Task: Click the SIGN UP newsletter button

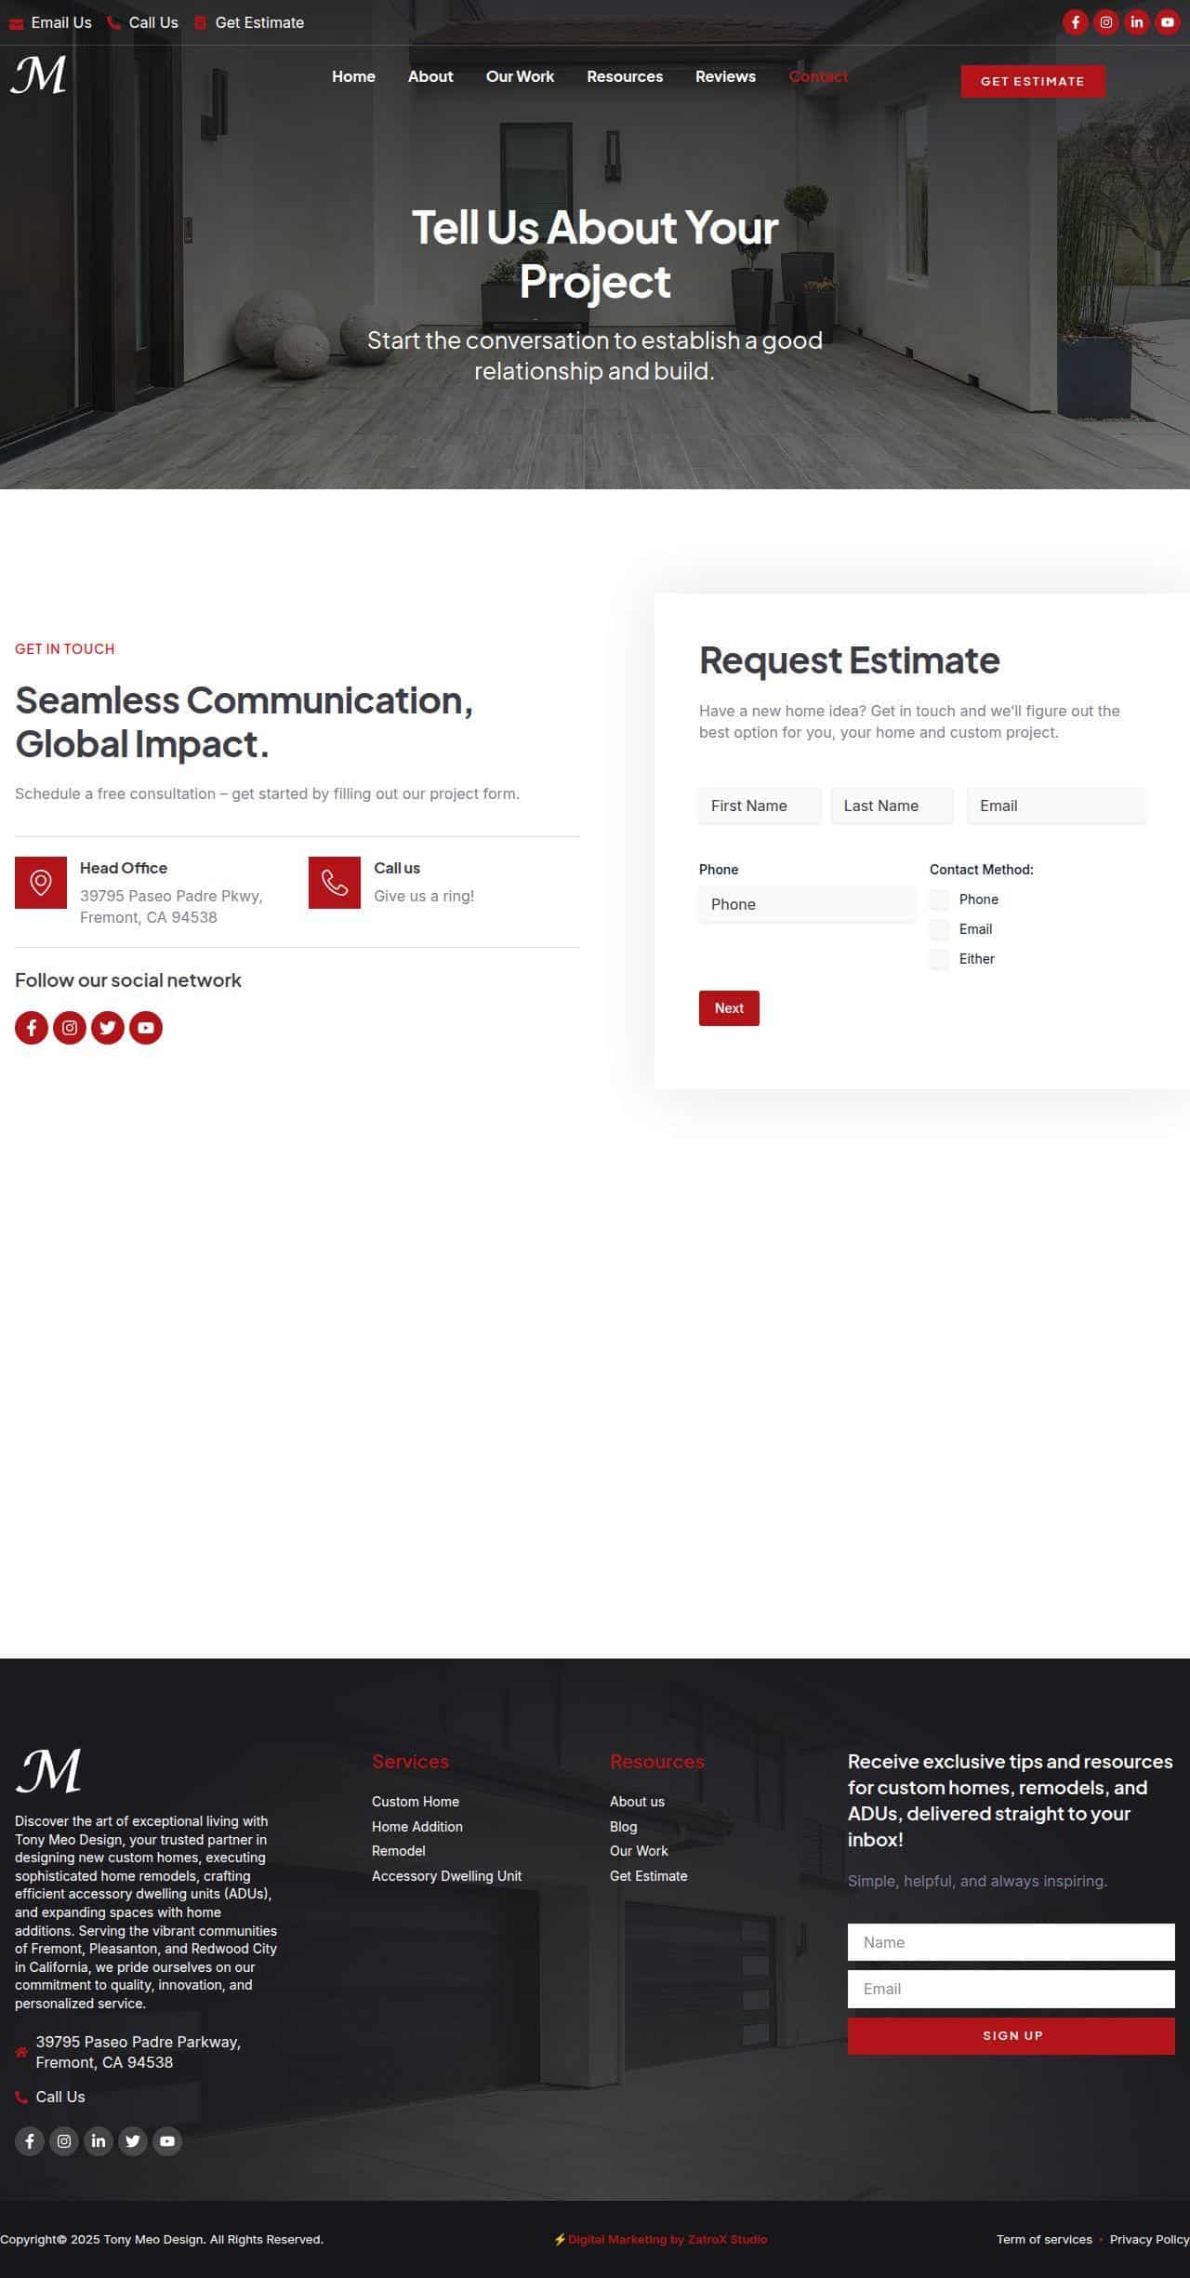Action: click(1011, 2035)
